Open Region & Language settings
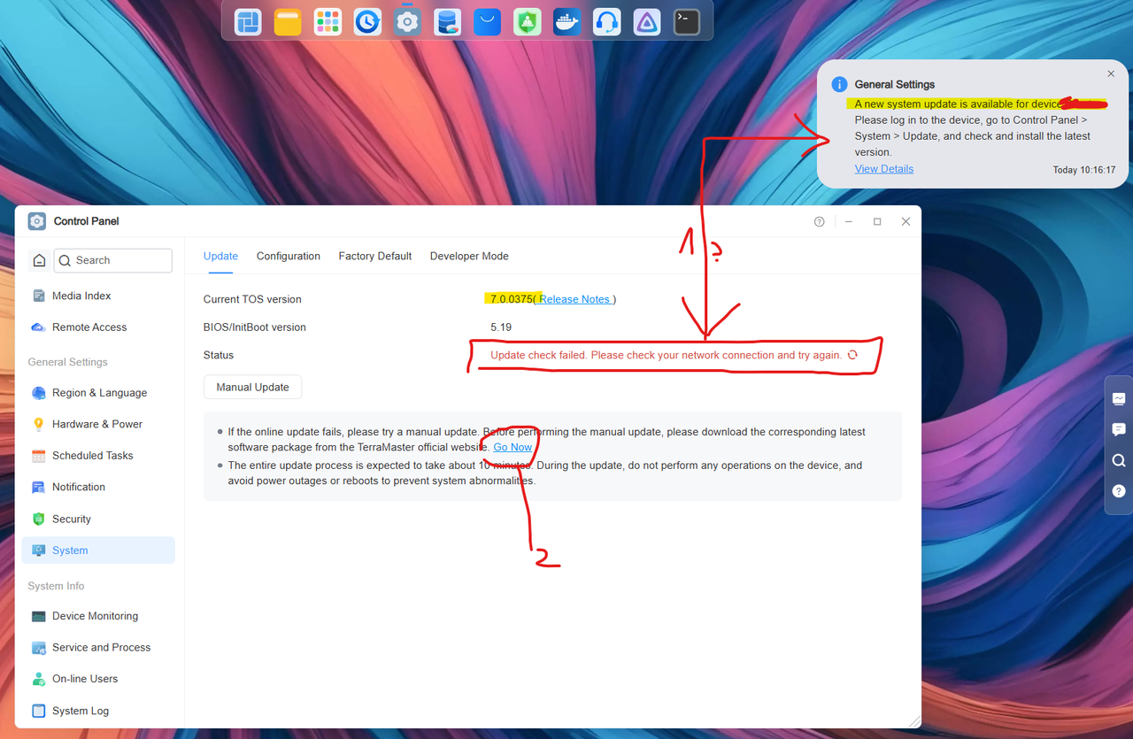Screen dimensions: 1133x739 click(x=98, y=393)
